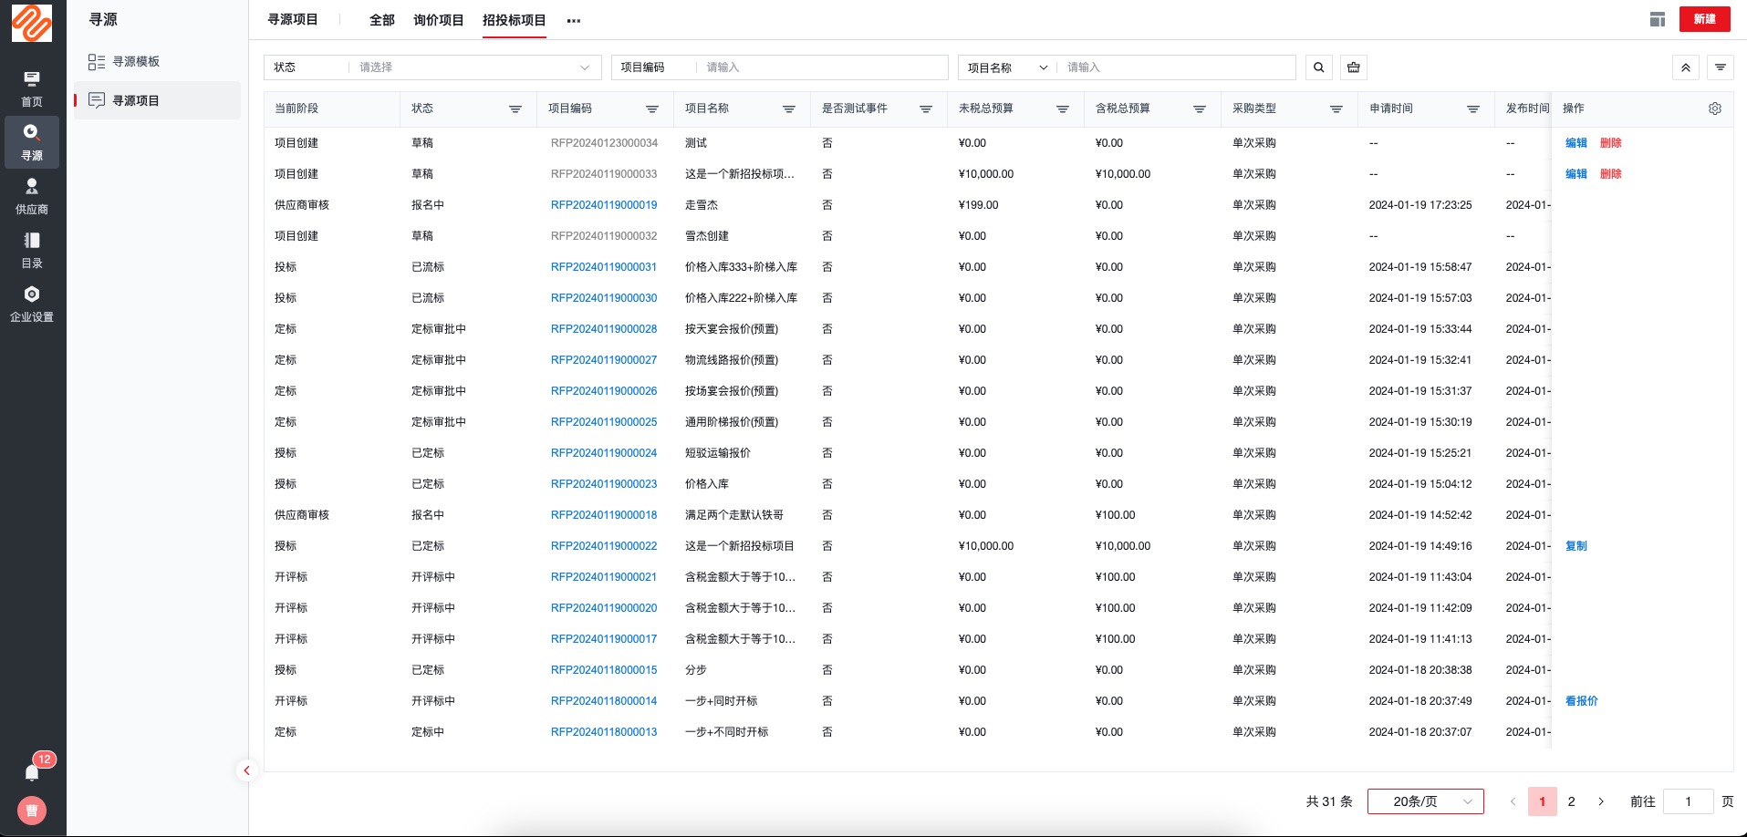Click the clear filters icon button
Image resolution: width=1747 pixels, height=837 pixels.
[1354, 67]
